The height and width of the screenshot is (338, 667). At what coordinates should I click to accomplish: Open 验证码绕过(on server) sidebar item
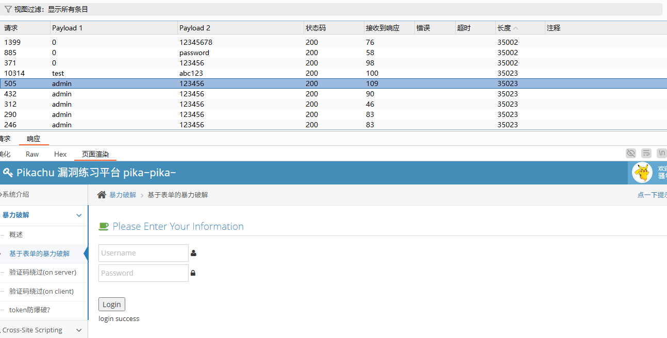coord(43,272)
